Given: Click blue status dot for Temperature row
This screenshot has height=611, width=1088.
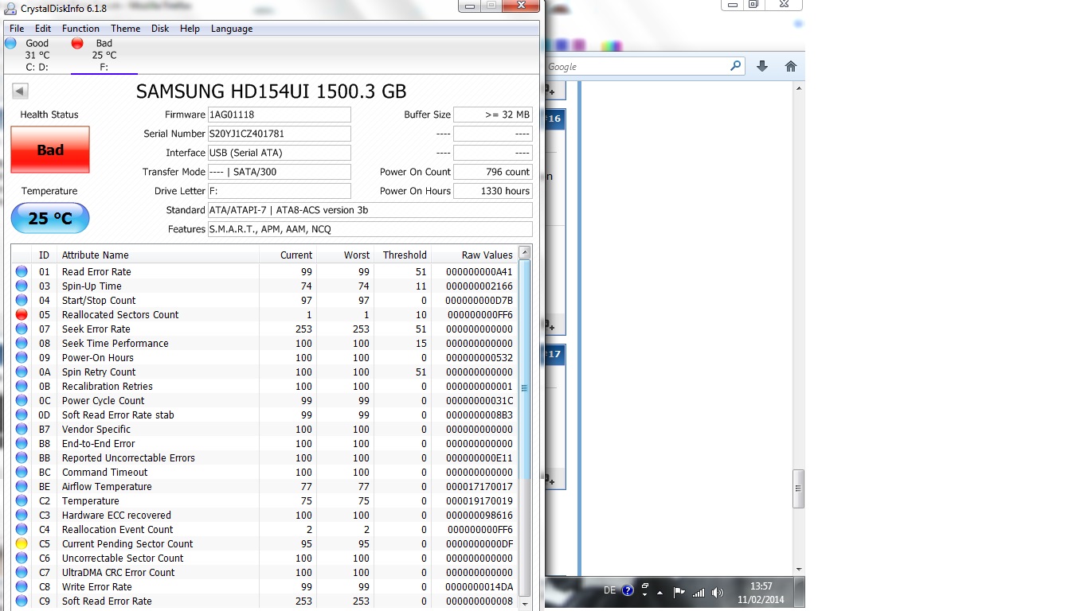Looking at the screenshot, I should [22, 501].
